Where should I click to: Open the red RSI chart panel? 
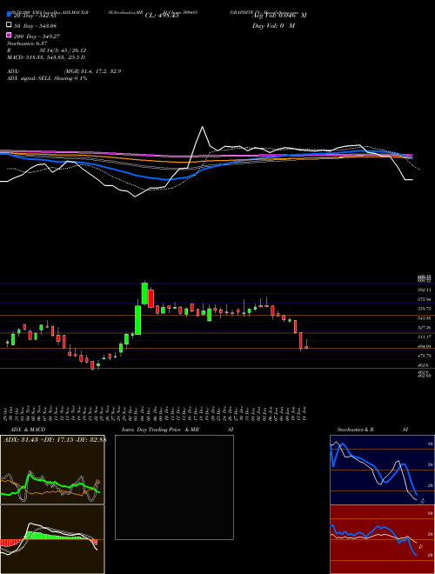[x=382, y=539]
